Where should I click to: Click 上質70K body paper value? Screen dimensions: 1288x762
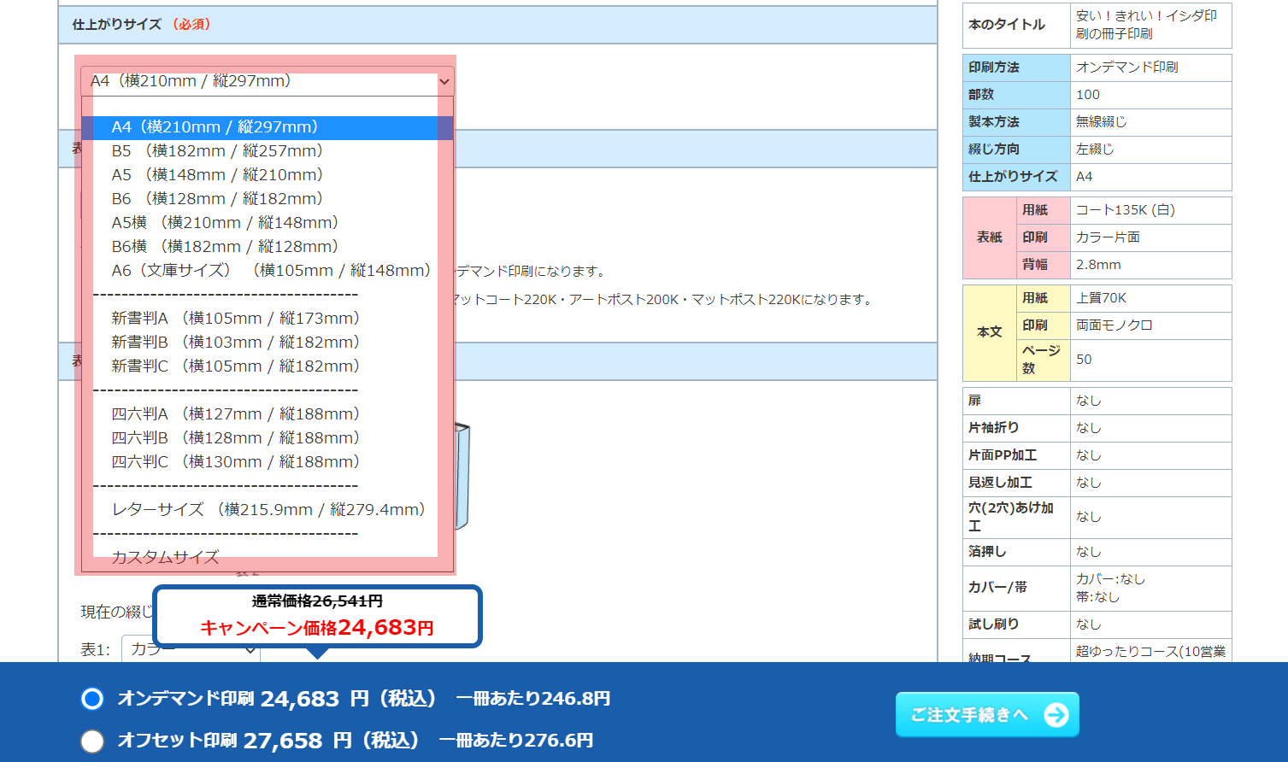1101,298
